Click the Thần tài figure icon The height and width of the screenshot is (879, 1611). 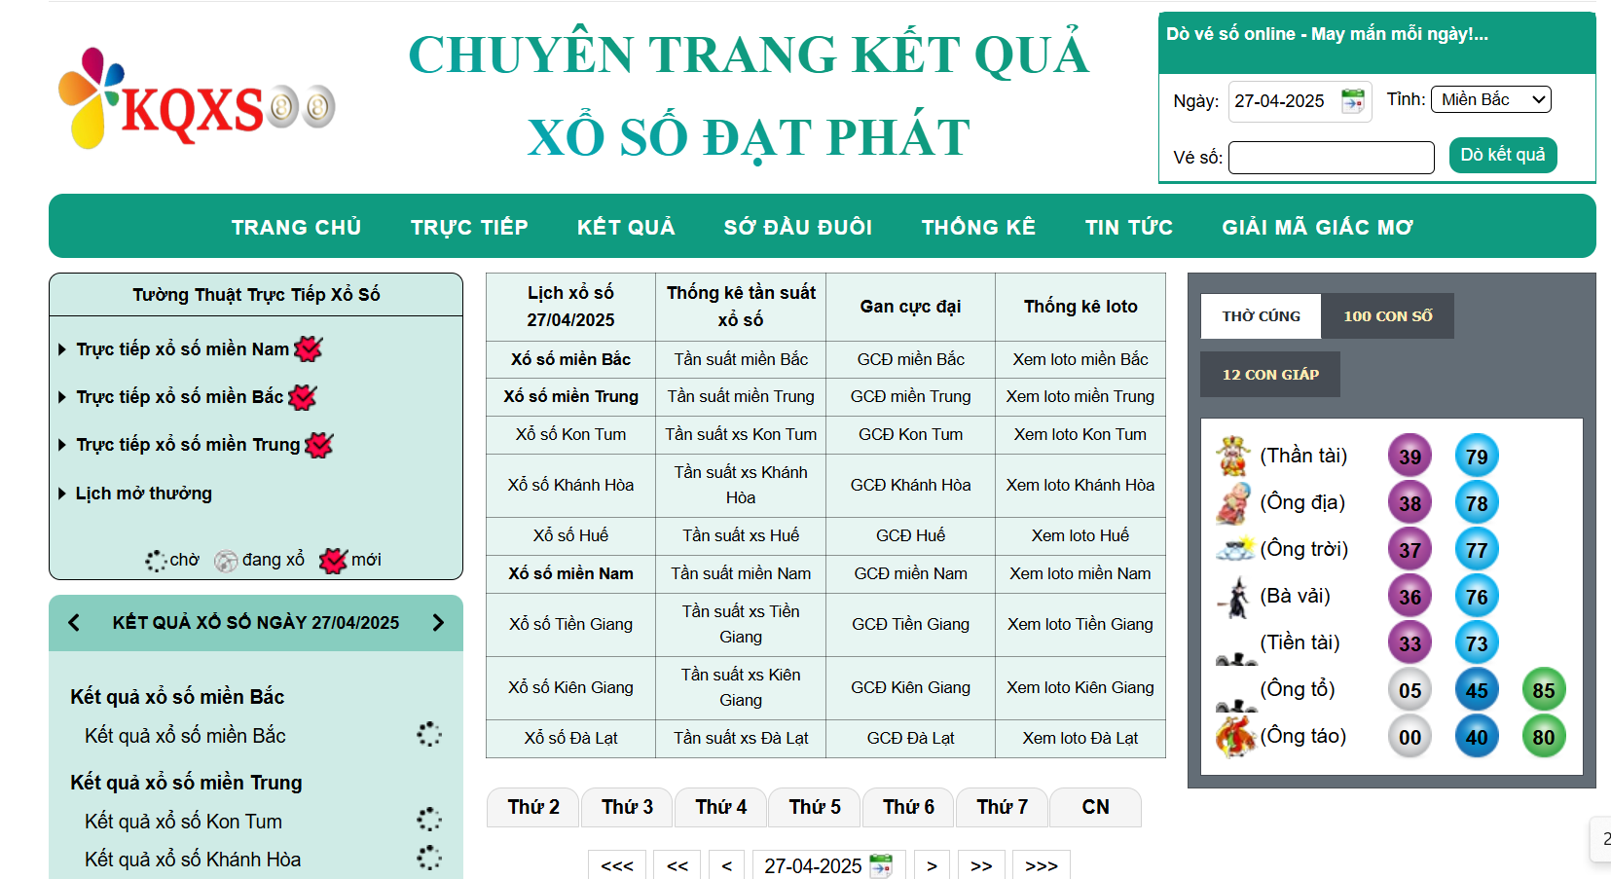(1233, 456)
